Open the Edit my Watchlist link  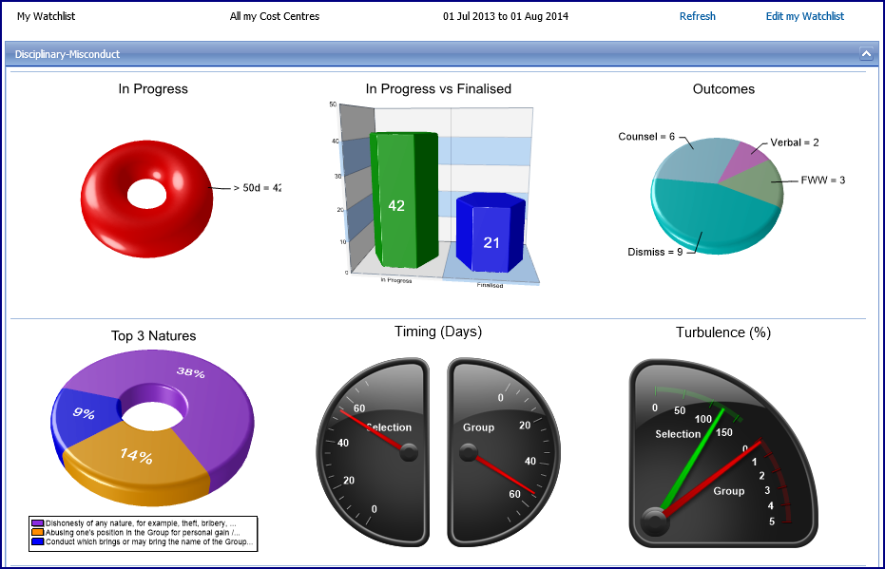point(805,16)
